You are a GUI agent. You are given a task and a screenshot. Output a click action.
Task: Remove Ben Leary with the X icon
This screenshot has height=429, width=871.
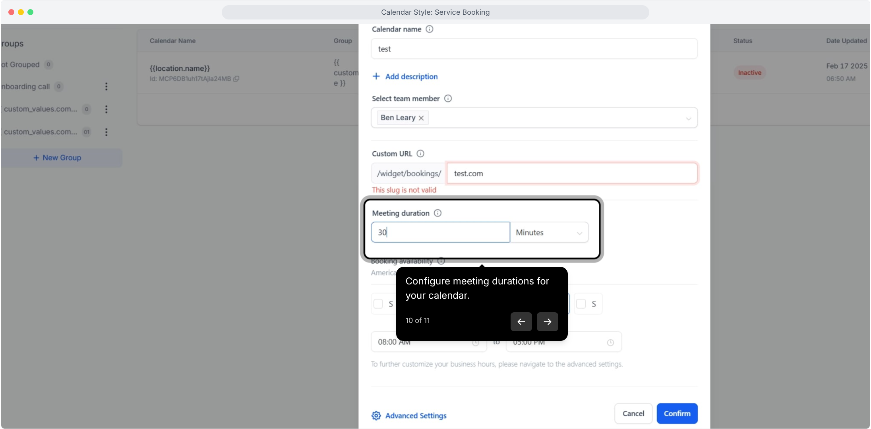421,118
